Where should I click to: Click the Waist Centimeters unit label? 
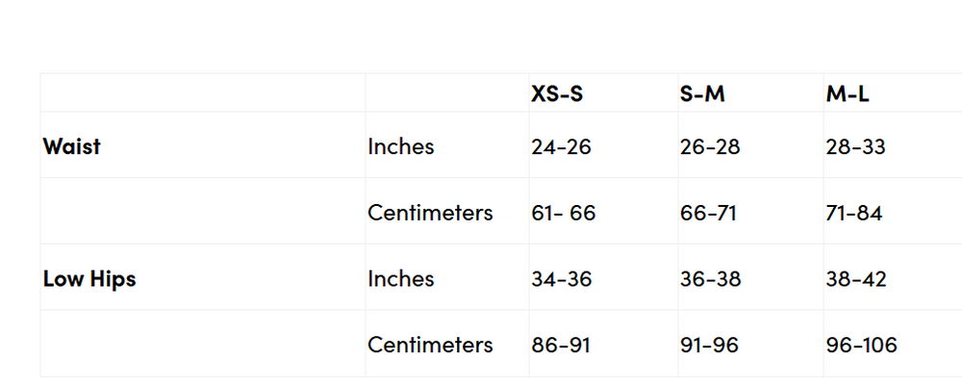pyautogui.click(x=430, y=213)
